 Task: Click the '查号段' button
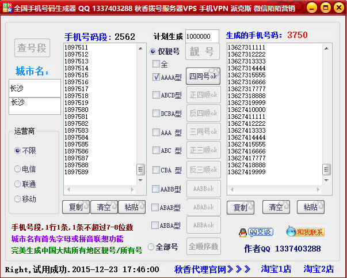coord(32,48)
